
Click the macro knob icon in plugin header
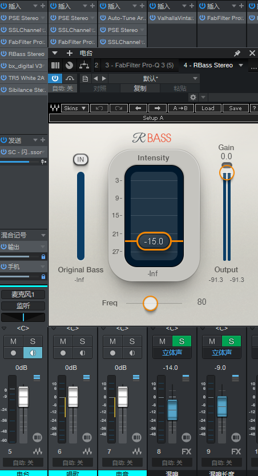(x=69, y=65)
